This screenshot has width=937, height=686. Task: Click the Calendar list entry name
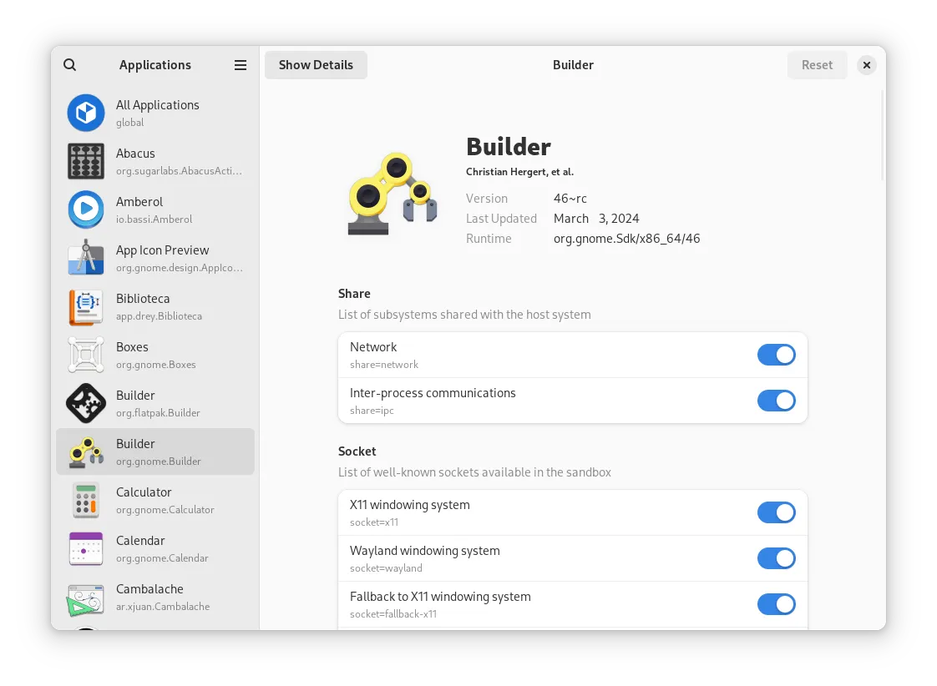(x=140, y=540)
